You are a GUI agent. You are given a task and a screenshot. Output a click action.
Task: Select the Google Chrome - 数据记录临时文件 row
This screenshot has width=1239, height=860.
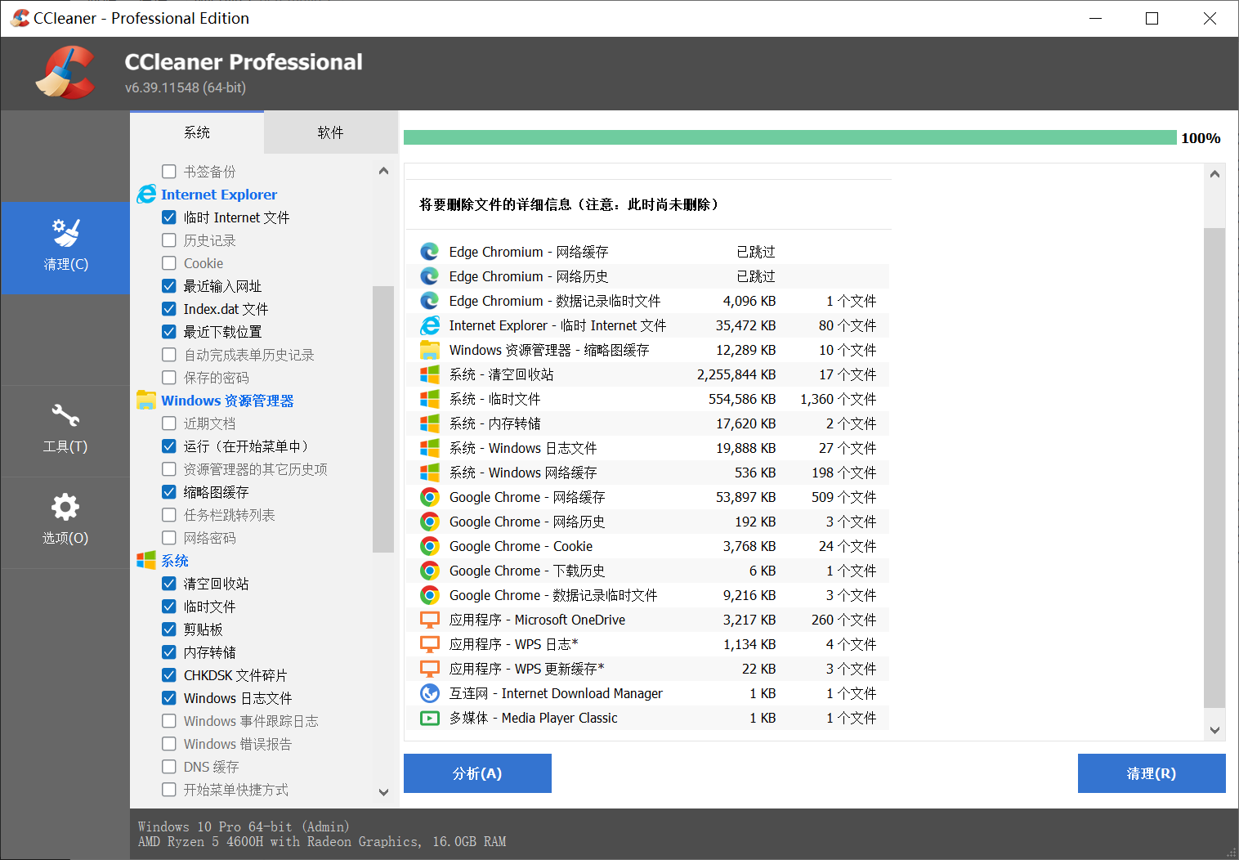(648, 595)
